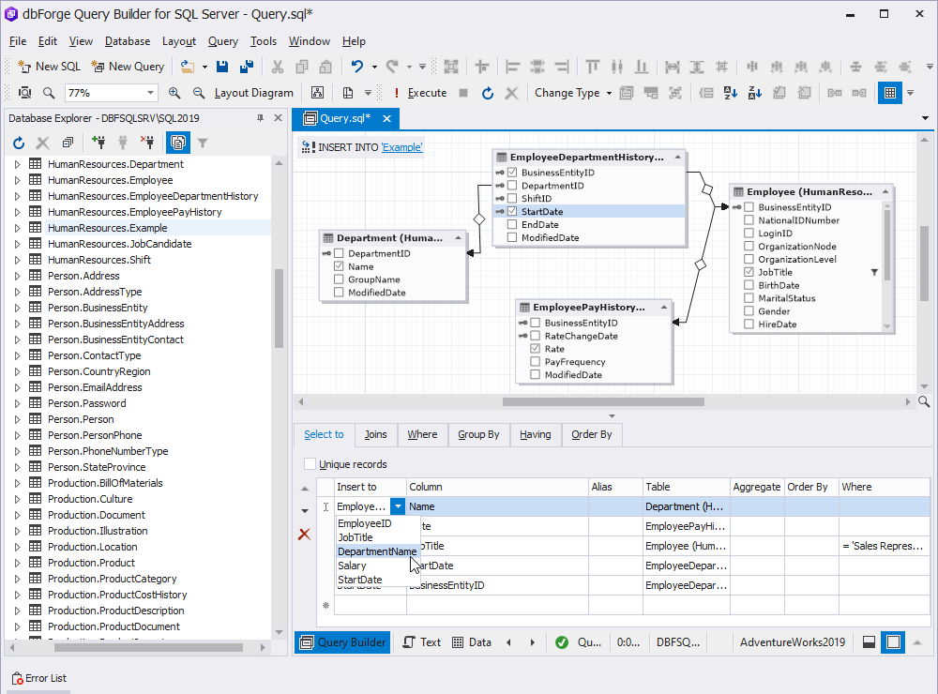Close the Query.sql* document tab

point(387,118)
